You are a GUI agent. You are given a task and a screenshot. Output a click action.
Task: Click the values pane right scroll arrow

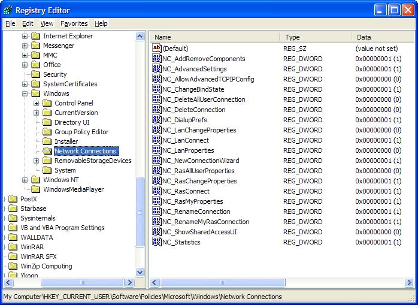coord(409,282)
